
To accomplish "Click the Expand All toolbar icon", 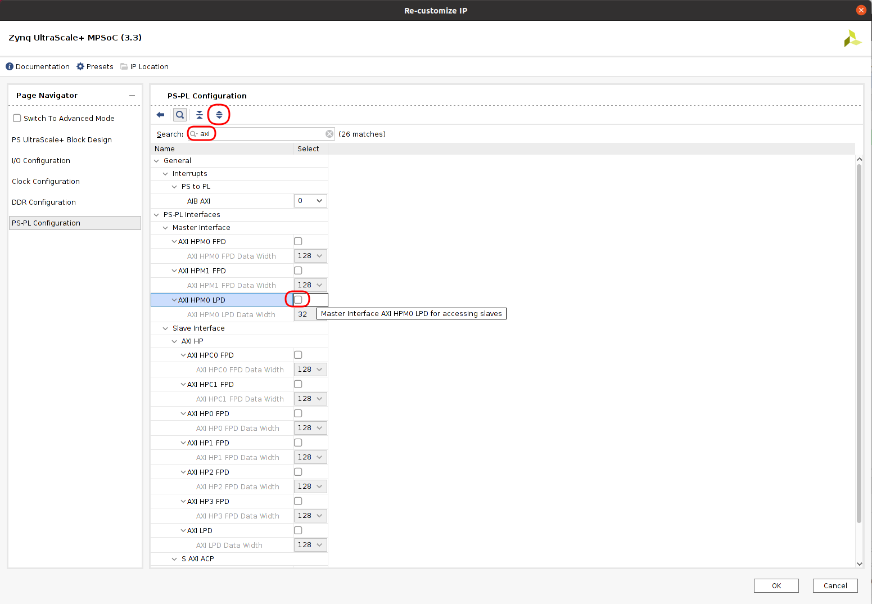I will (219, 115).
